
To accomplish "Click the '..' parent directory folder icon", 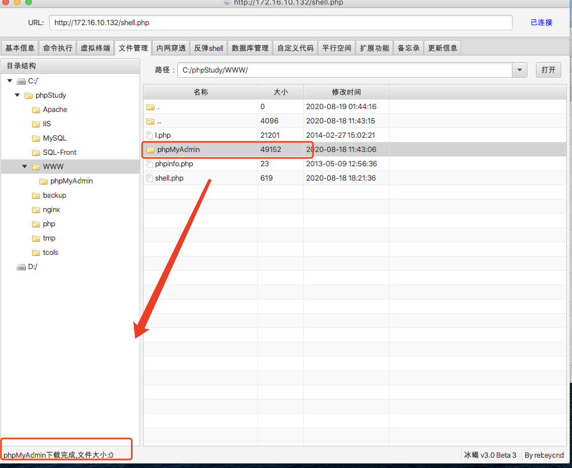I will tap(150, 121).
